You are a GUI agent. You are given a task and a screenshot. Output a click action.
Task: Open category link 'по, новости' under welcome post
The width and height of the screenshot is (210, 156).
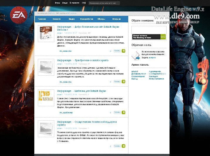tap(65, 51)
